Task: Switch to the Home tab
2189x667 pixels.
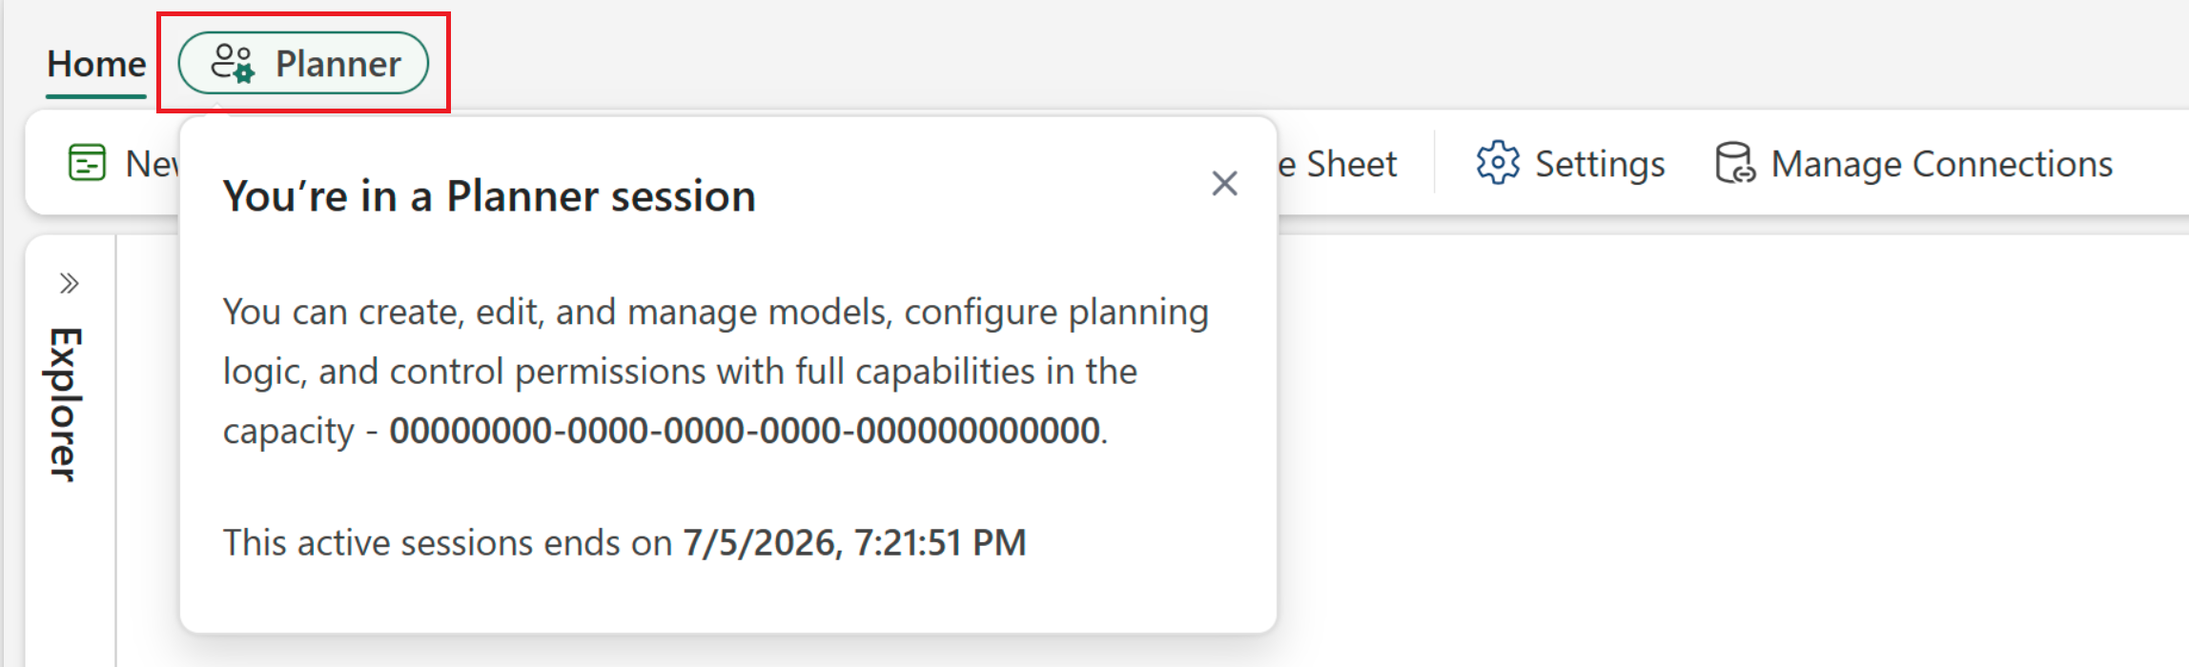Action: (x=96, y=64)
